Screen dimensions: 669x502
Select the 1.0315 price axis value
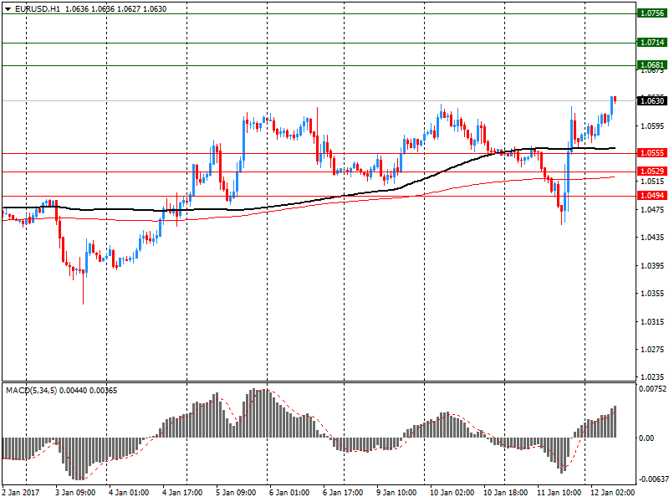[652, 321]
